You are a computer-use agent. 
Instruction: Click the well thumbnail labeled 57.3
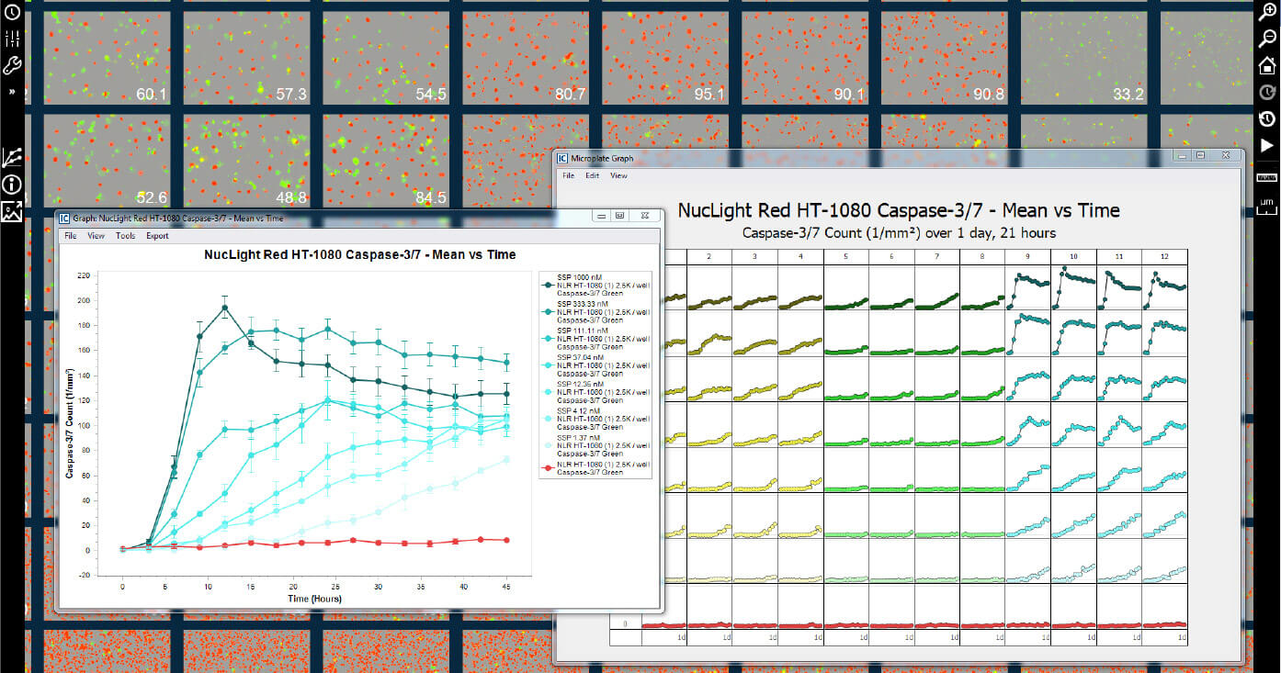point(245,58)
